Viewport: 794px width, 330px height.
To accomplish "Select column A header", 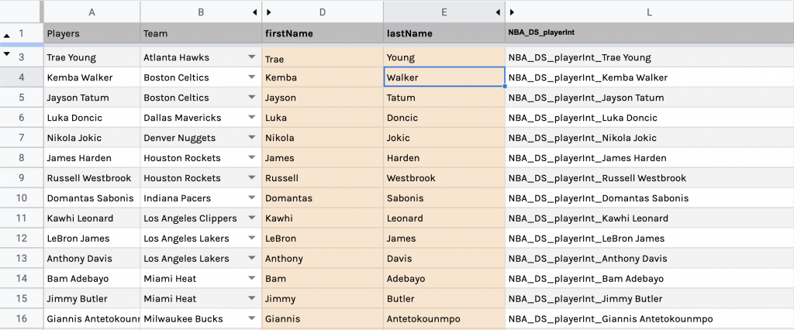I will point(92,12).
